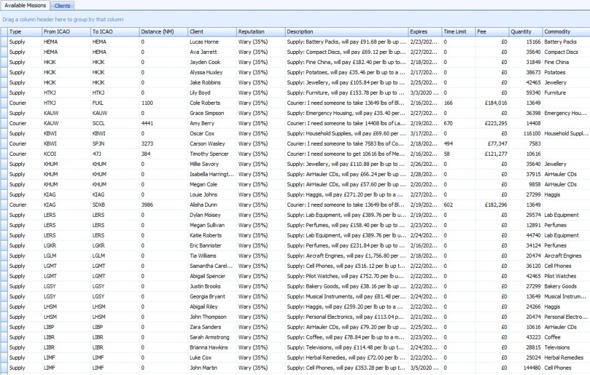Switch to the Clients tab

[62, 5]
